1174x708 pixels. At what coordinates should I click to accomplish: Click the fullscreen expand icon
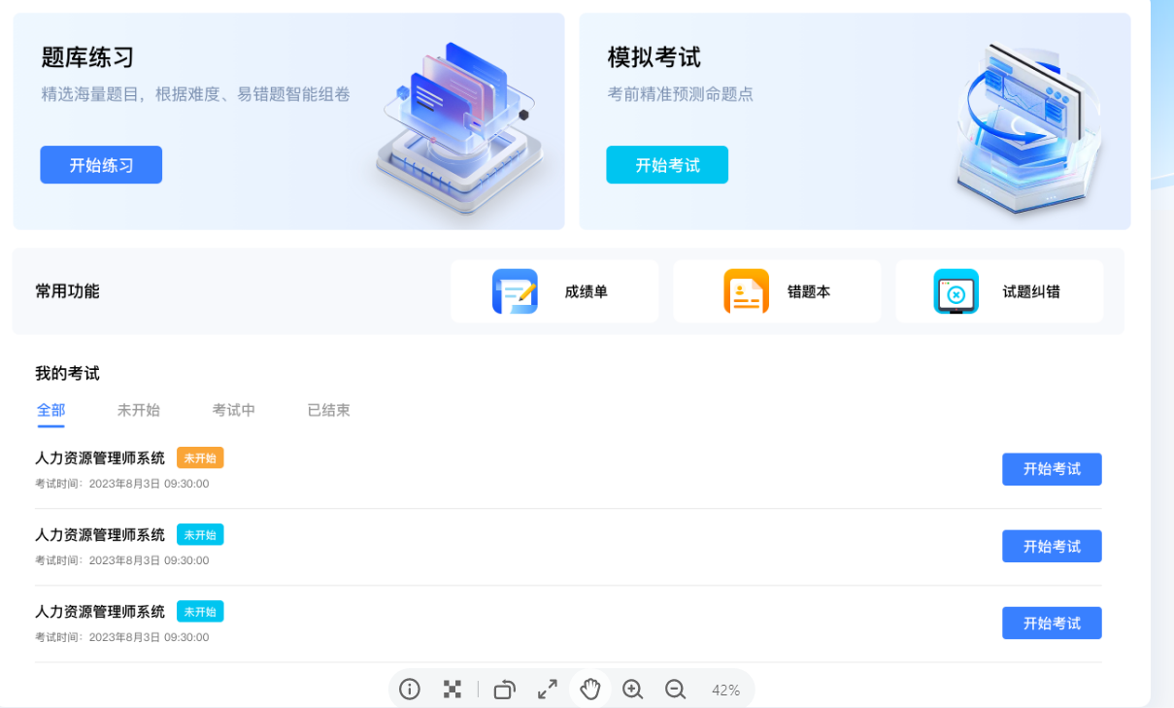[546, 689]
